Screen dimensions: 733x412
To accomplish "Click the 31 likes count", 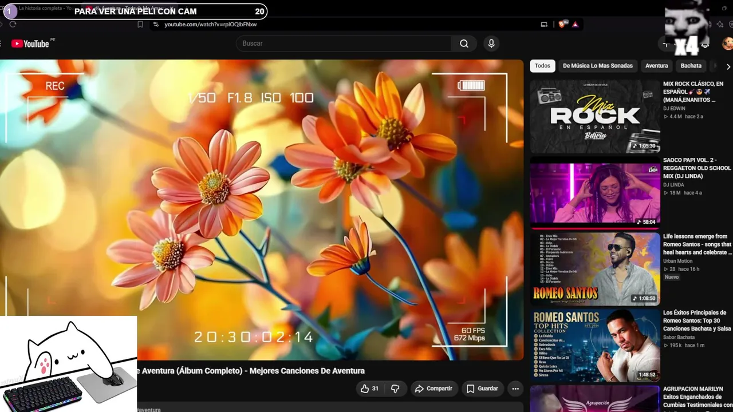I will tap(375, 389).
